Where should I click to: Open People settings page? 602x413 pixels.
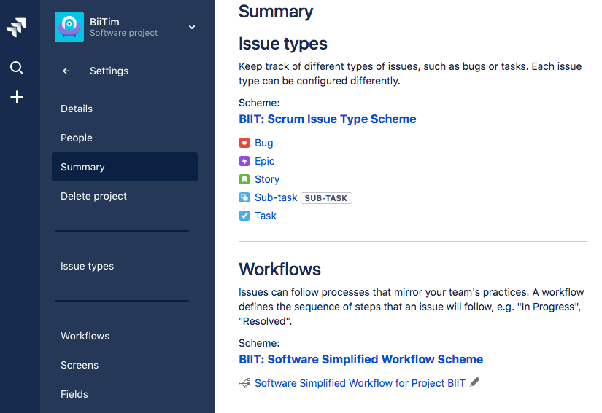(77, 138)
